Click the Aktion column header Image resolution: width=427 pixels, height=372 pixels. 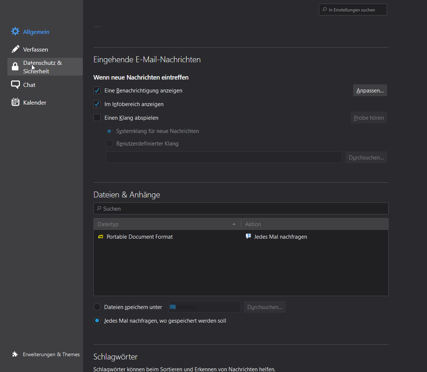[314, 224]
